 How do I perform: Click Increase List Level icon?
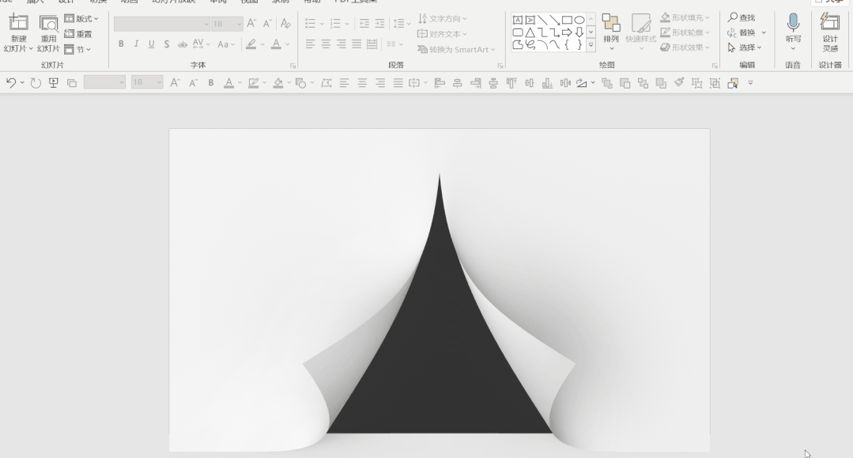(379, 24)
